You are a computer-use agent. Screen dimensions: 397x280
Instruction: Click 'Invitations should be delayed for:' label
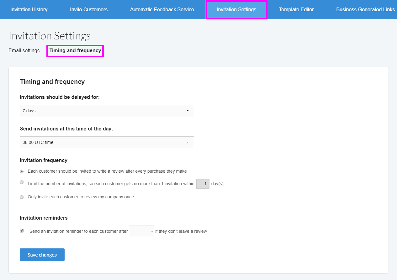[60, 97]
